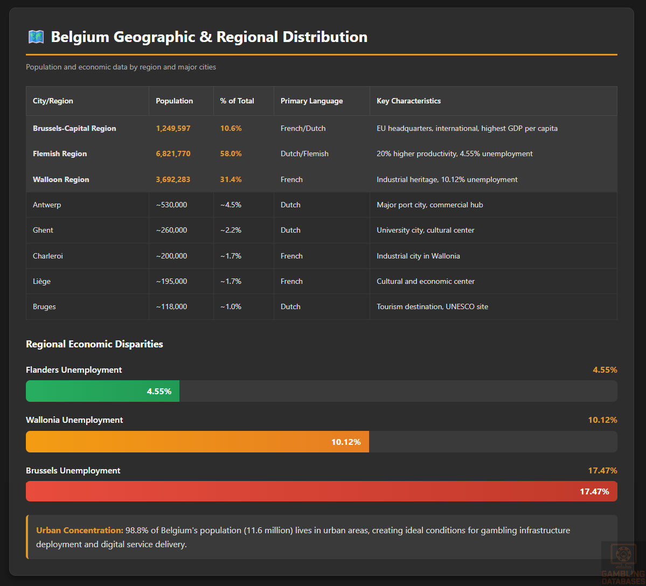Image resolution: width=646 pixels, height=586 pixels.
Task: Click Ghent's University city description
Action: coord(425,230)
